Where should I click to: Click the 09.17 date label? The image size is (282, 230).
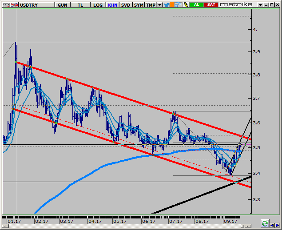tap(230, 222)
